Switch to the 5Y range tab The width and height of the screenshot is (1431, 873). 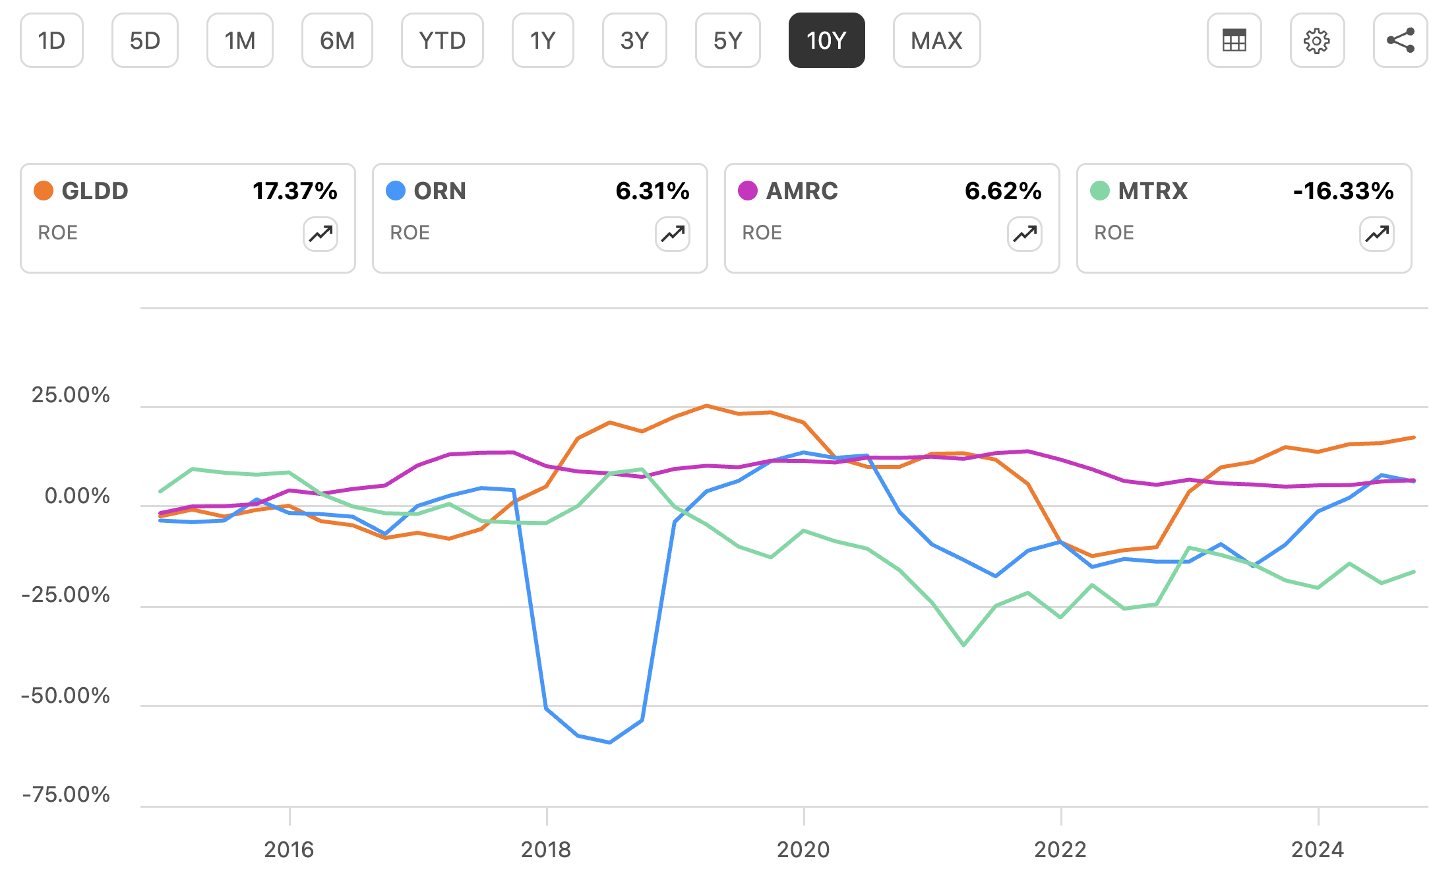727,40
